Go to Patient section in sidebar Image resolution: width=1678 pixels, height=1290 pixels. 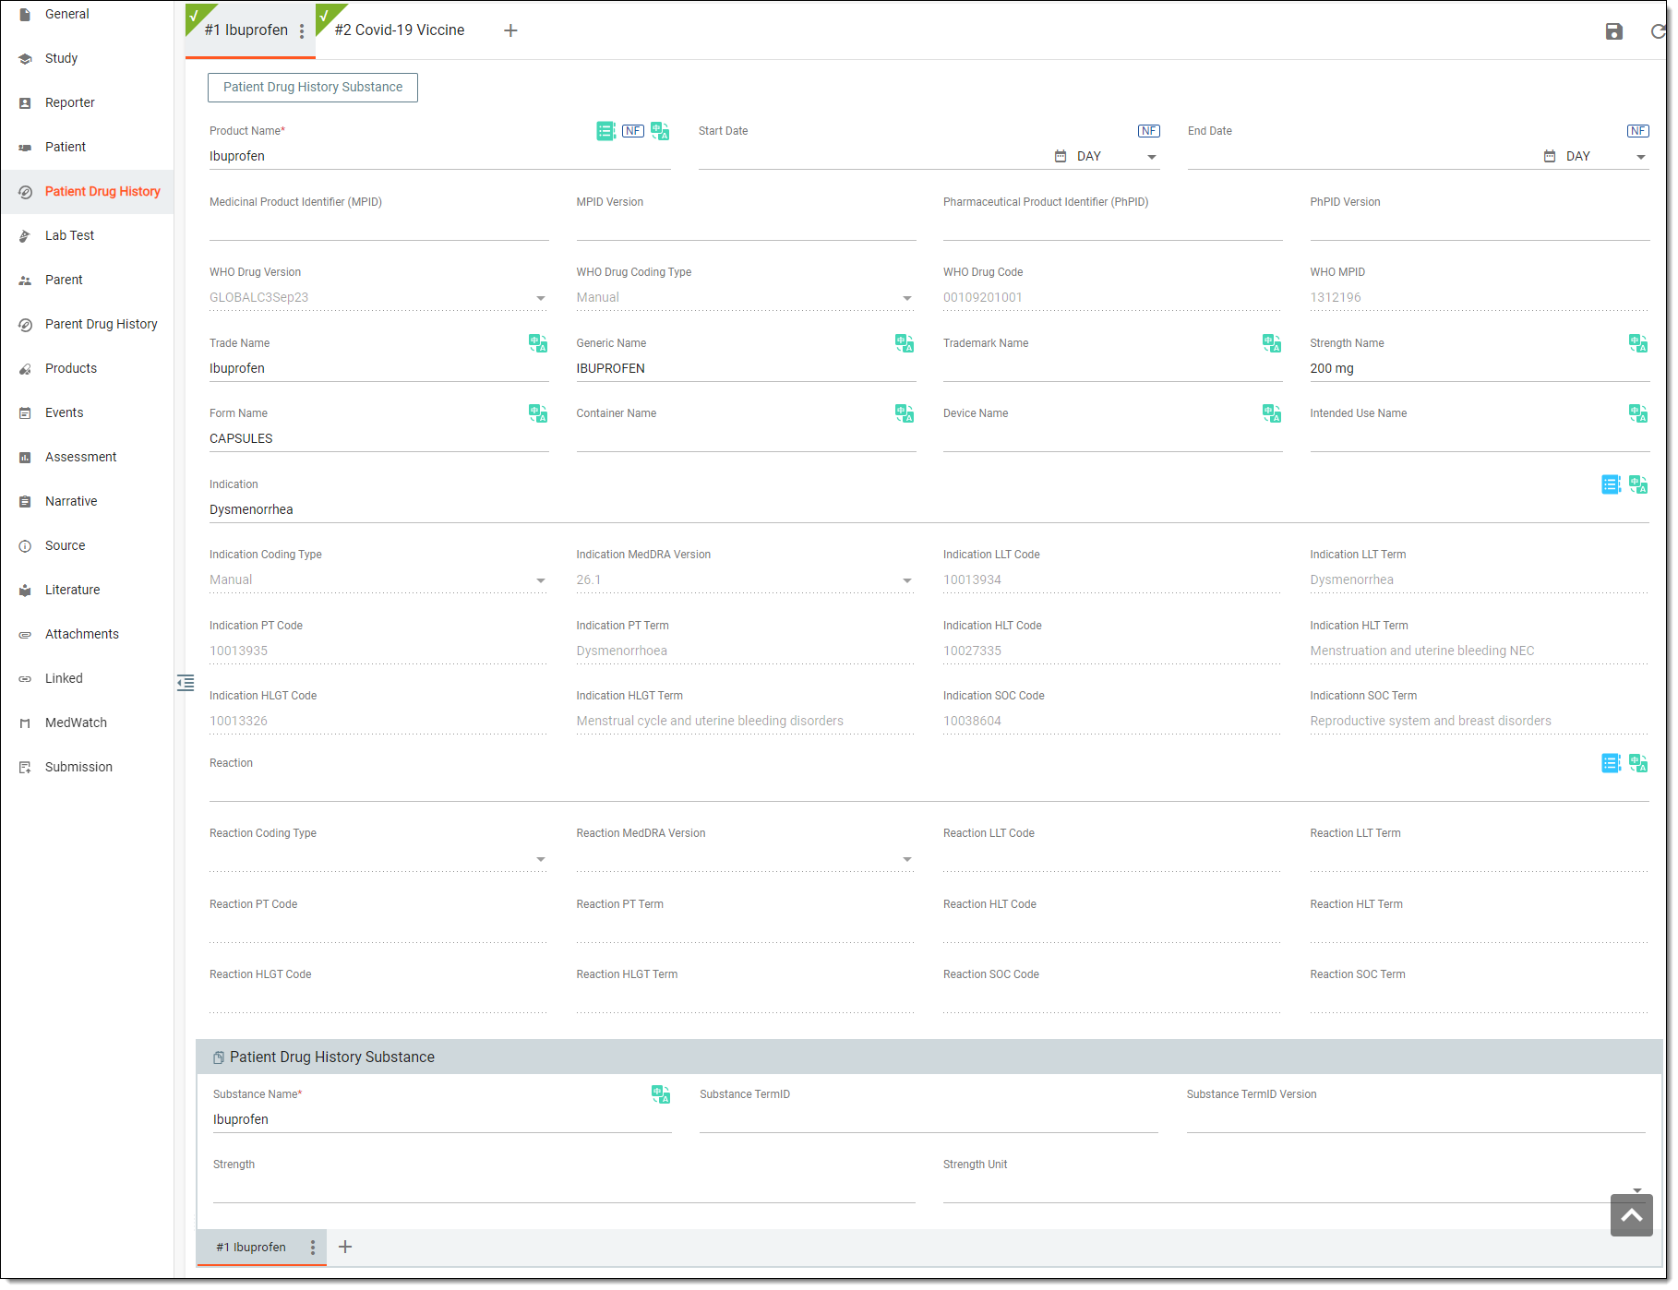(65, 147)
